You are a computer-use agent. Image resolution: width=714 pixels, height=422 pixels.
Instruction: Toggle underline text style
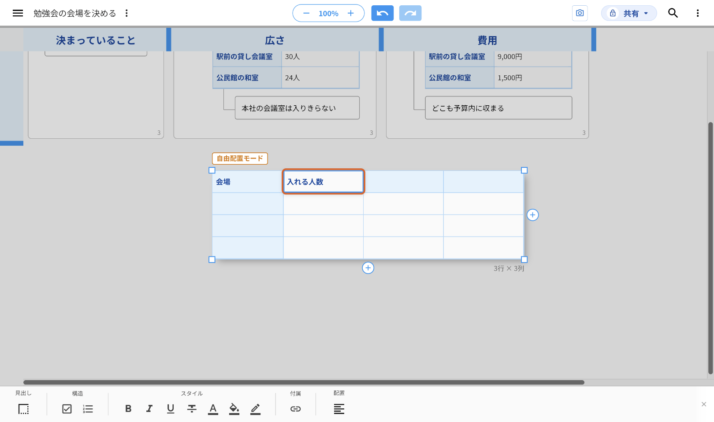point(171,409)
